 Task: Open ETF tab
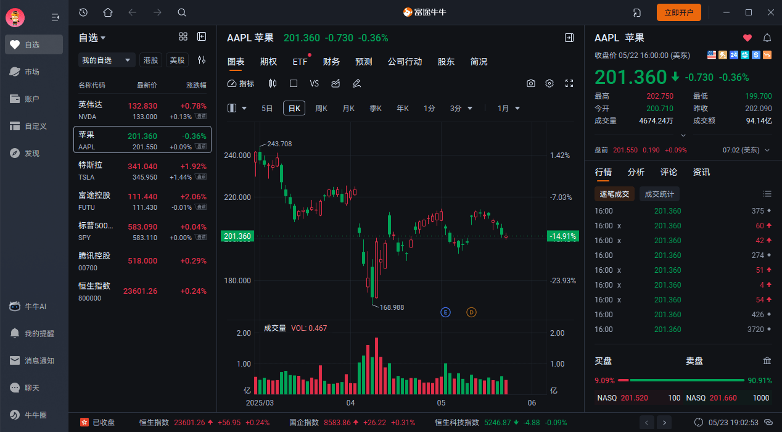tap(300, 62)
